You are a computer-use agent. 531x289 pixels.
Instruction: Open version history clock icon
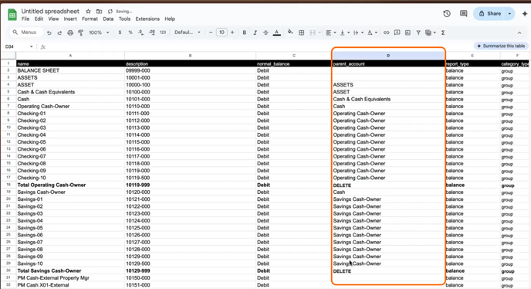pos(447,14)
